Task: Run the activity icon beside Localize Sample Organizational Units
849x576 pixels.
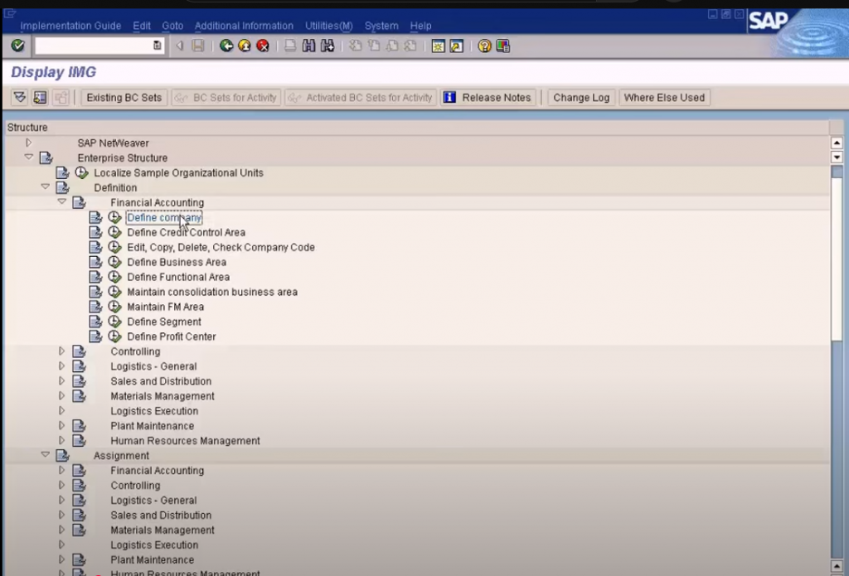Action: point(81,172)
